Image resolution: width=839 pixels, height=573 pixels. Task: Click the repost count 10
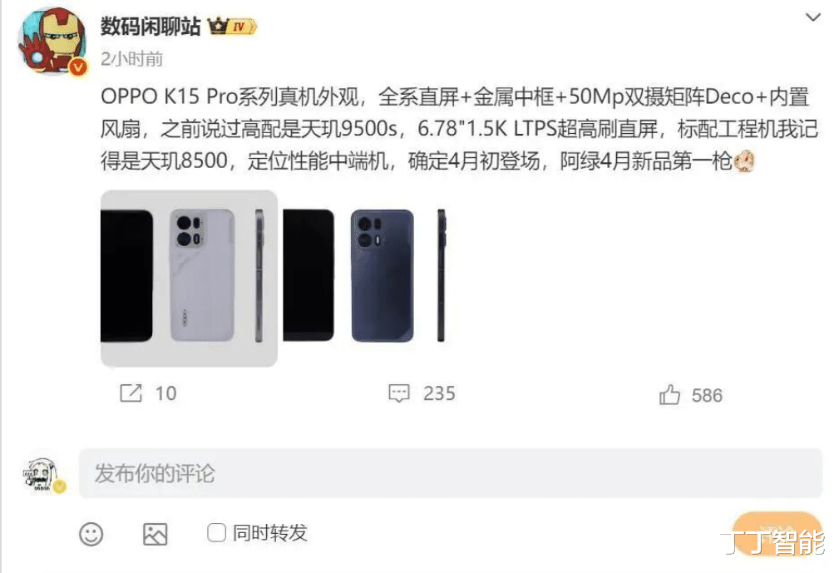pos(165,393)
